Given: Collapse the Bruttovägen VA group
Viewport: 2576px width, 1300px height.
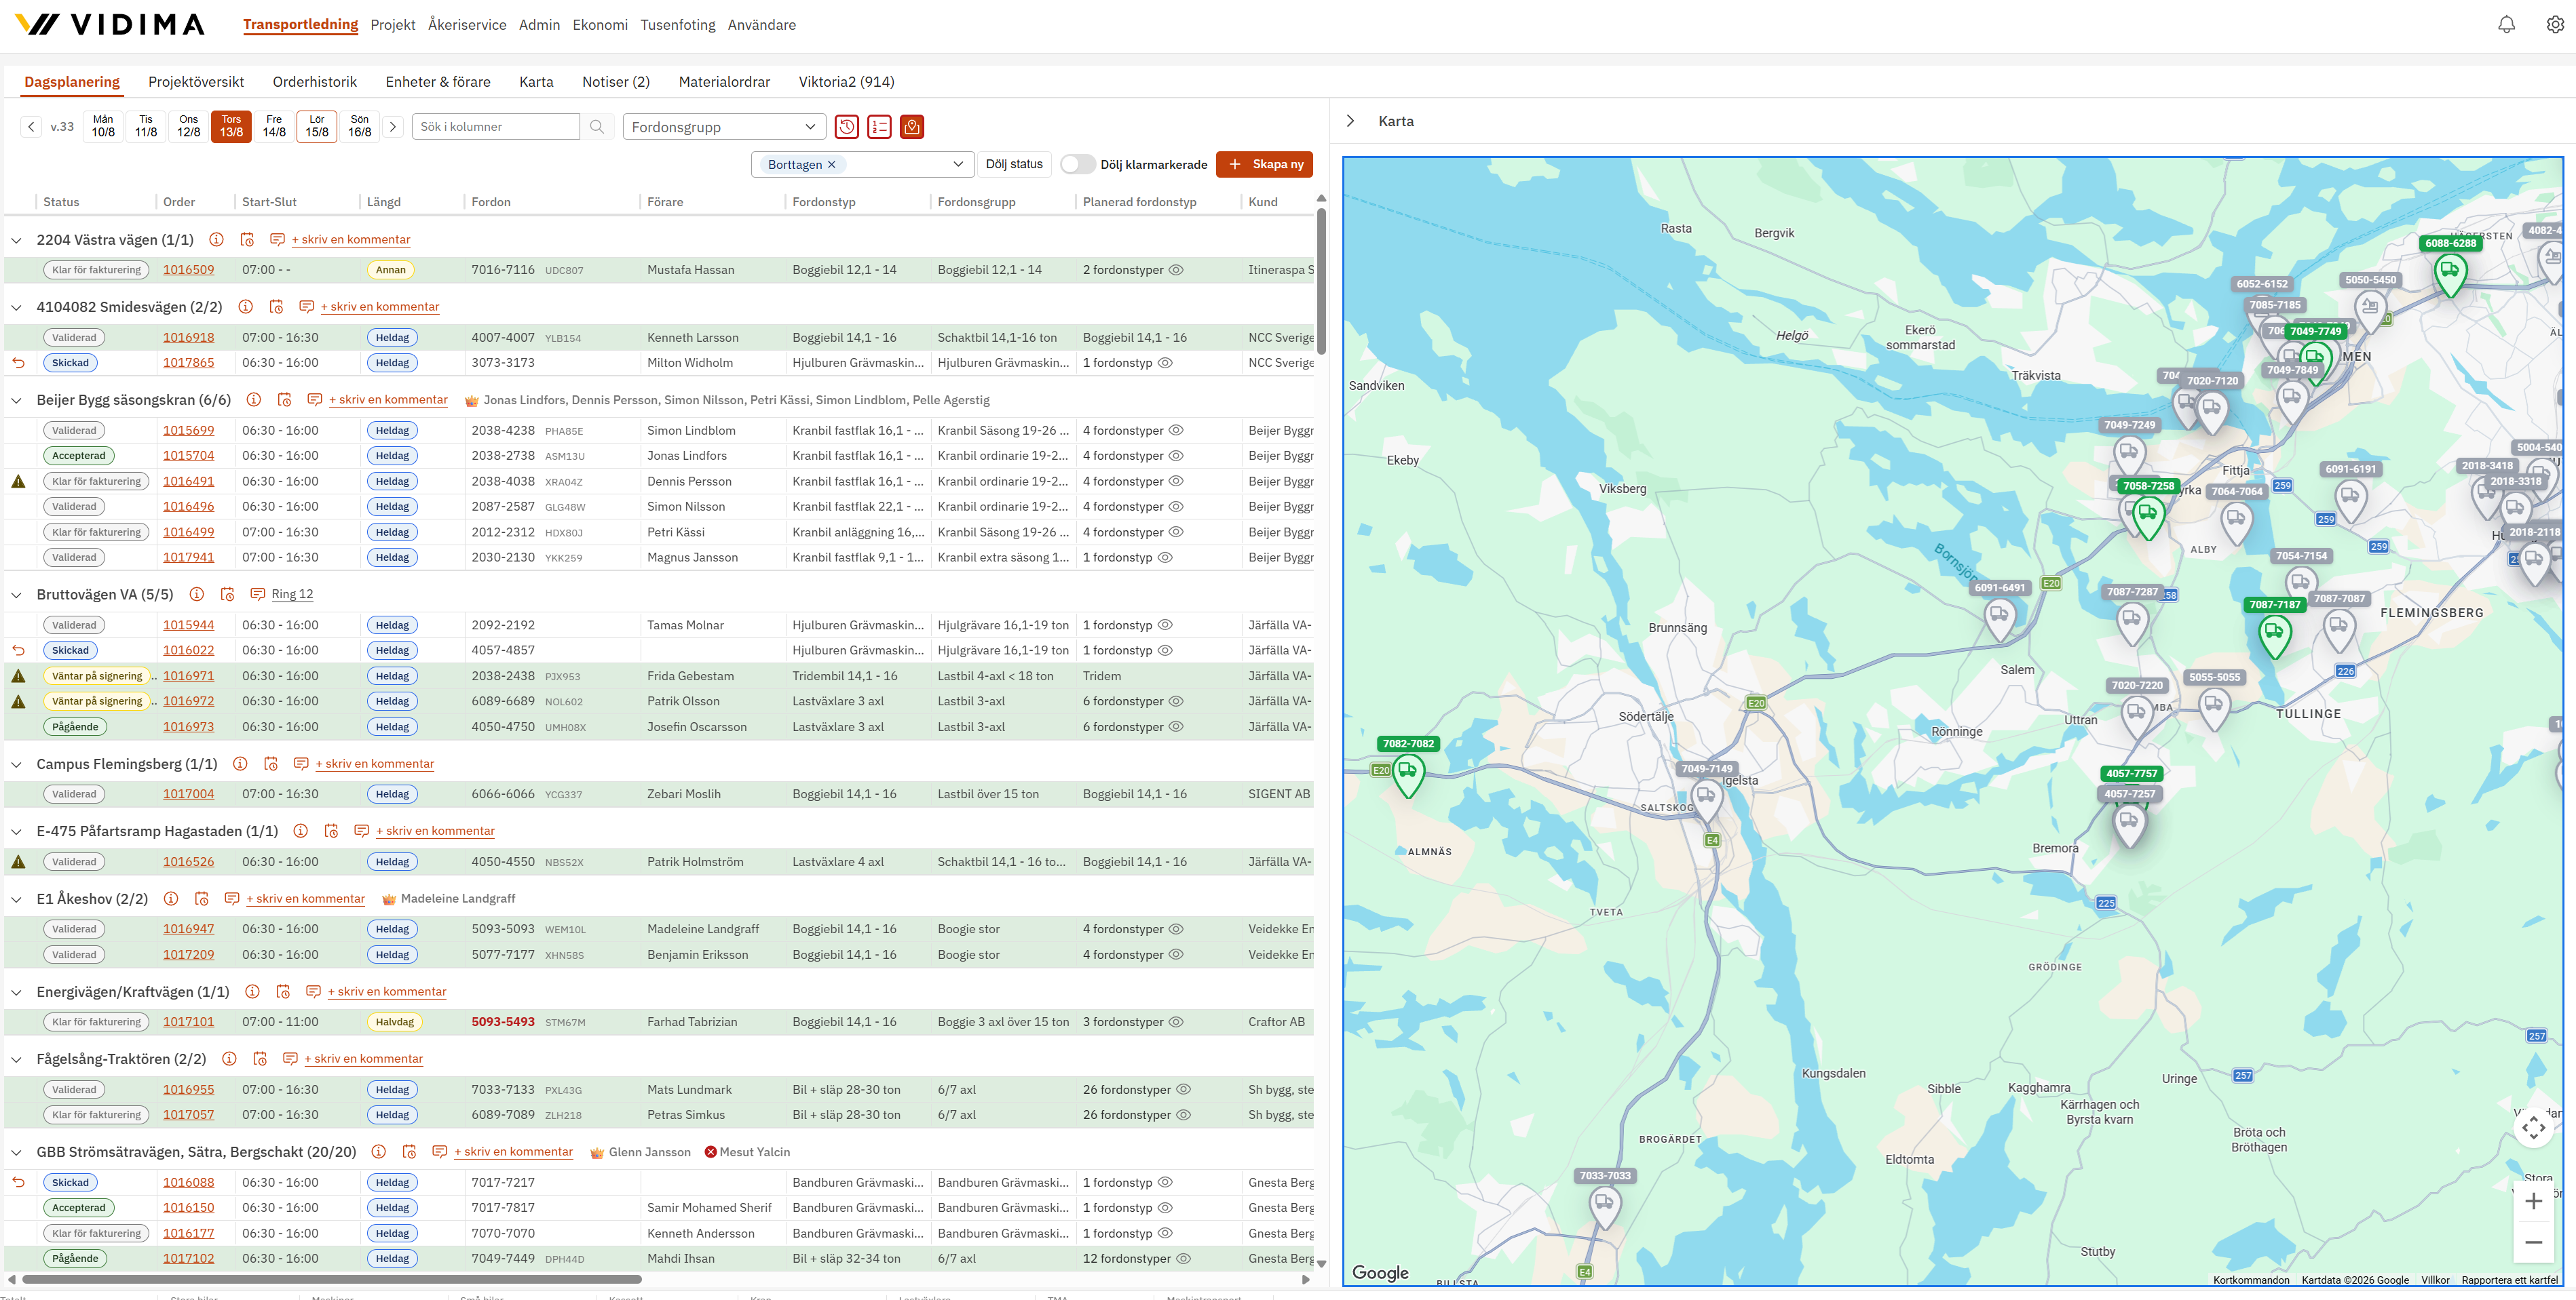Looking at the screenshot, I should pyautogui.click(x=16, y=595).
